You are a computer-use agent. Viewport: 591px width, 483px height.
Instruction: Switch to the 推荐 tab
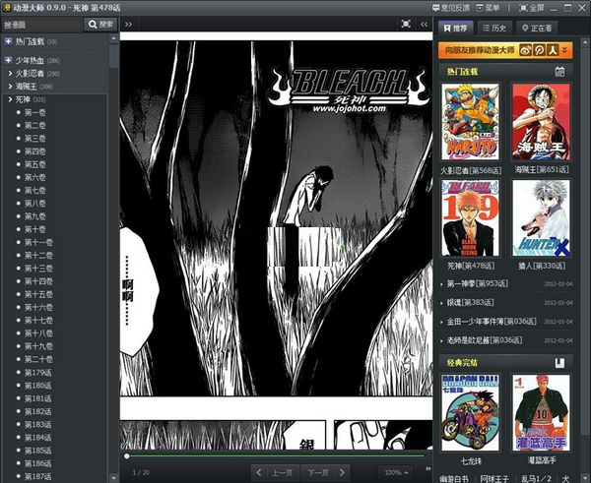[456, 29]
